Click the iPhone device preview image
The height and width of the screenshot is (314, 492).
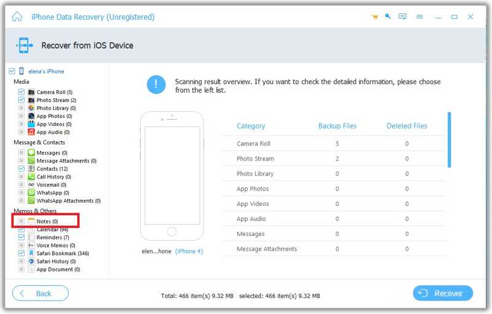point(172,176)
